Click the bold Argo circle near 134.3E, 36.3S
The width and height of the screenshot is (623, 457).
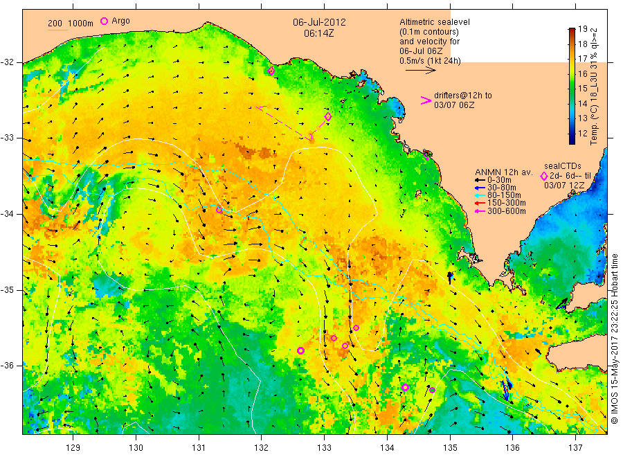(x=405, y=388)
